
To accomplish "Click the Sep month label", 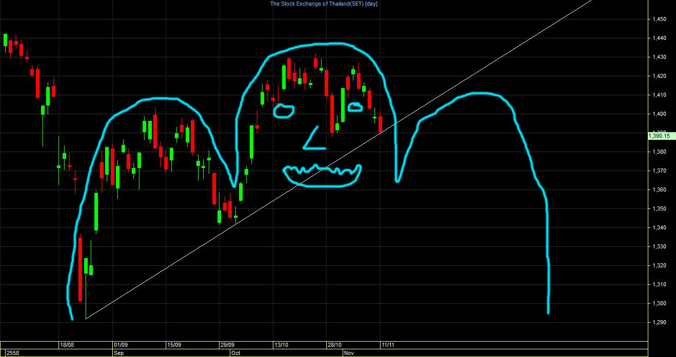I will (x=118, y=353).
